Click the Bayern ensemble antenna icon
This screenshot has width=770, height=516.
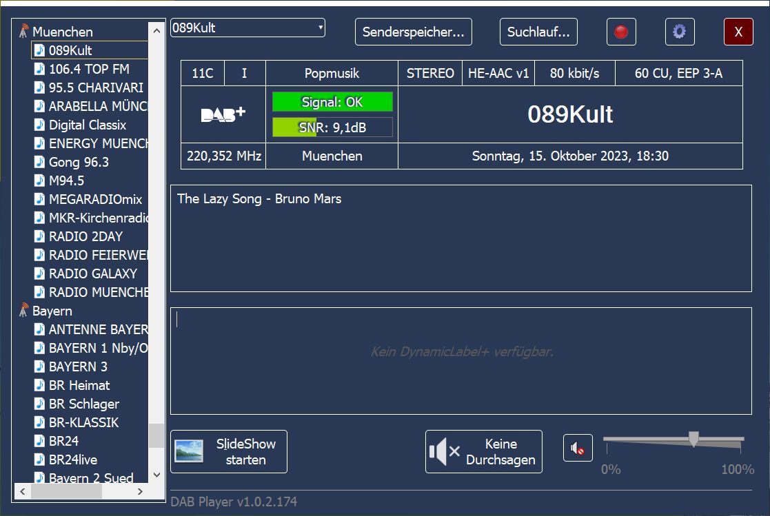[24, 311]
